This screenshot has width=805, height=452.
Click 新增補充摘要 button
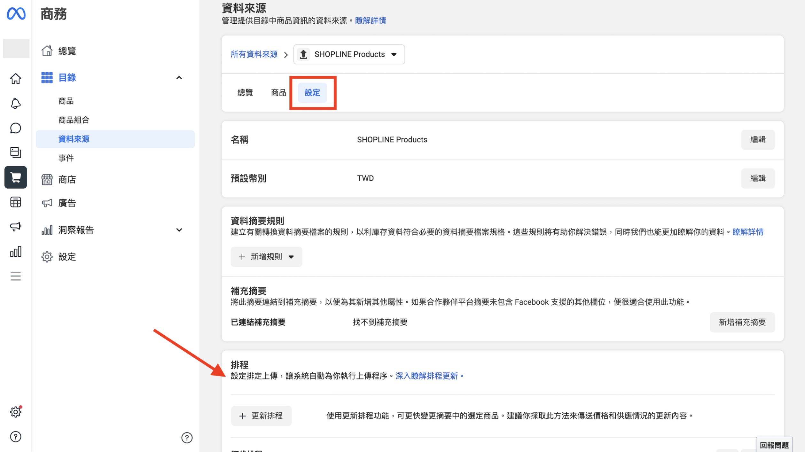coord(742,322)
